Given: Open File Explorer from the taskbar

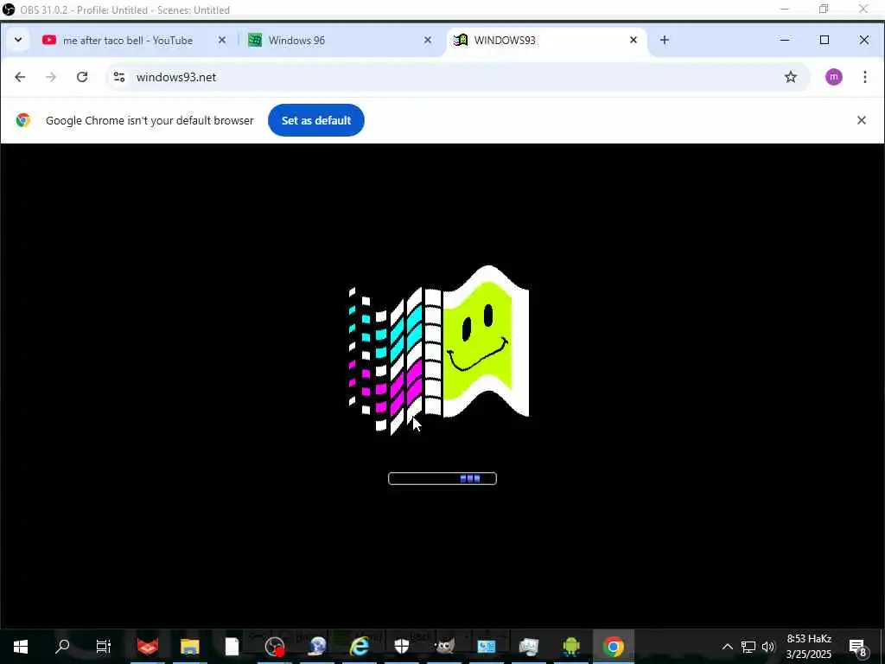Looking at the screenshot, I should click(x=190, y=647).
